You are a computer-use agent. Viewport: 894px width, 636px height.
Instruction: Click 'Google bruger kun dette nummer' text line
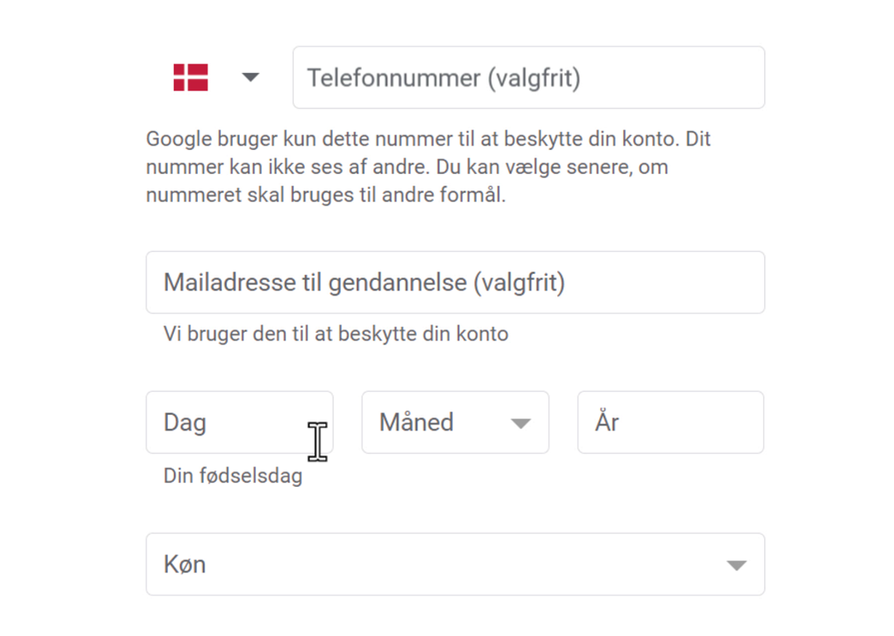(x=428, y=139)
